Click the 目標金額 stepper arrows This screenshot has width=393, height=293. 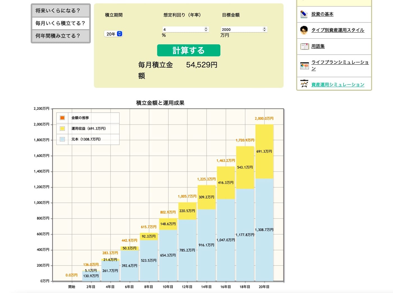tap(264, 29)
